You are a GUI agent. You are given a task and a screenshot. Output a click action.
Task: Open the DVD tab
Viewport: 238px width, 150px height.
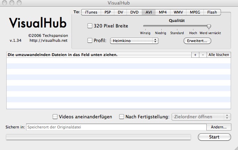click(x=134, y=12)
